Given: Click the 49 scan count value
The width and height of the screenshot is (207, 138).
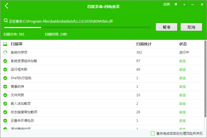Looking at the screenshot, I should (138, 70).
